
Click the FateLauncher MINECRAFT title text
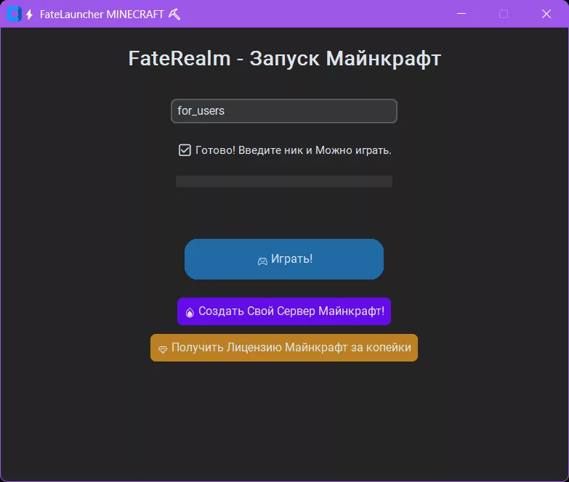coord(102,14)
